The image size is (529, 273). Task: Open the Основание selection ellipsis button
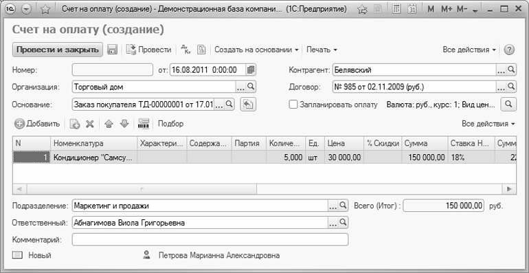coord(219,105)
